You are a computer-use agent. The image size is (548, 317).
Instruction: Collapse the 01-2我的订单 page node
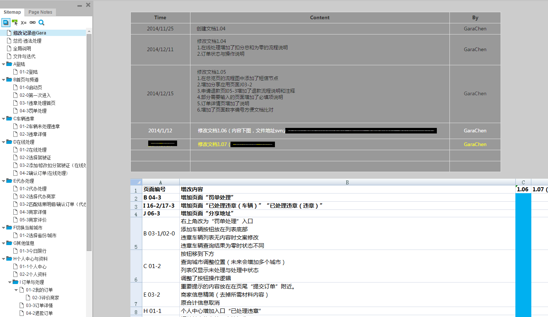[16, 290]
